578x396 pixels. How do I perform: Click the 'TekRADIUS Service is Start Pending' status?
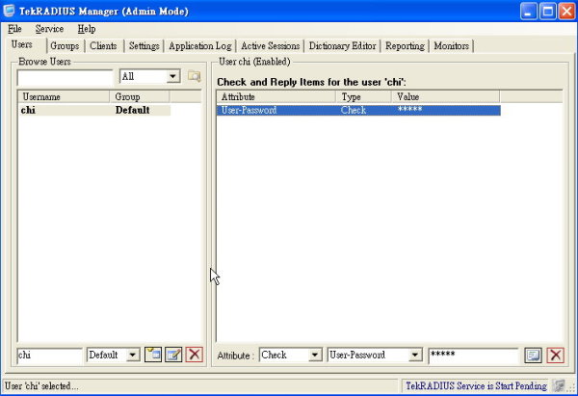click(476, 386)
